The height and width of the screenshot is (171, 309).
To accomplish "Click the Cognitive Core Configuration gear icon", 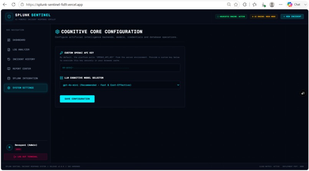I will pyautogui.click(x=58, y=32).
